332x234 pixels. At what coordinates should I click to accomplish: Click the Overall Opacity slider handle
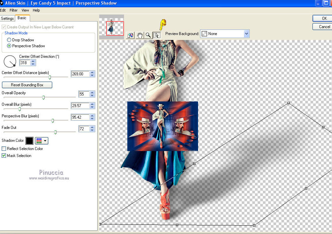[43, 97]
